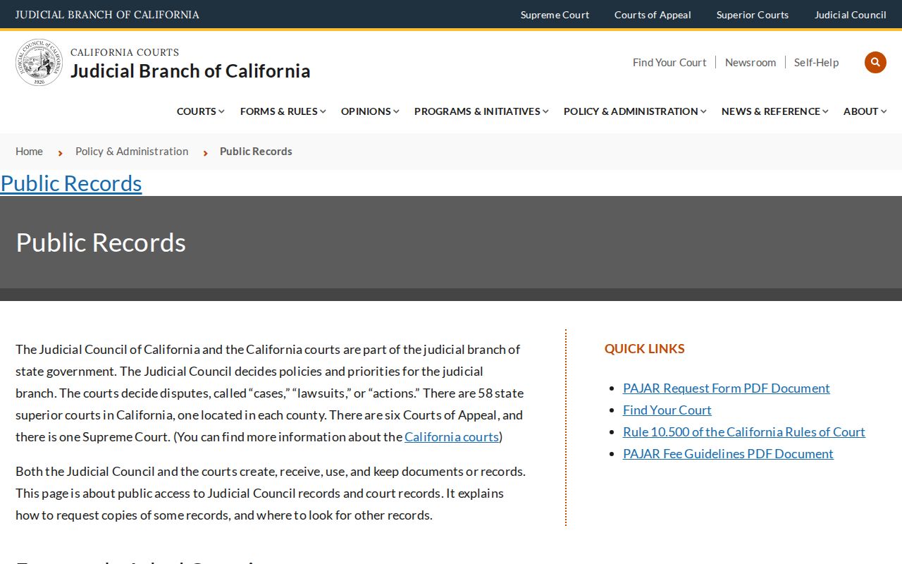The image size is (902, 564).
Task: Click the orange search icon button
Action: (x=875, y=62)
